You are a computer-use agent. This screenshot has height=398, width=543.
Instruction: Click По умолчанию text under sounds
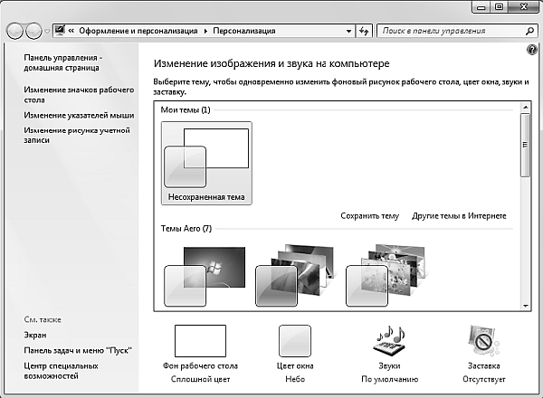coord(389,379)
